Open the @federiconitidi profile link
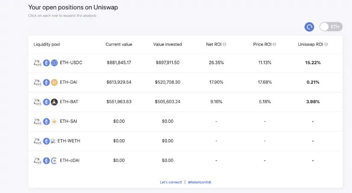The width and height of the screenshot is (352, 193). coord(199,182)
